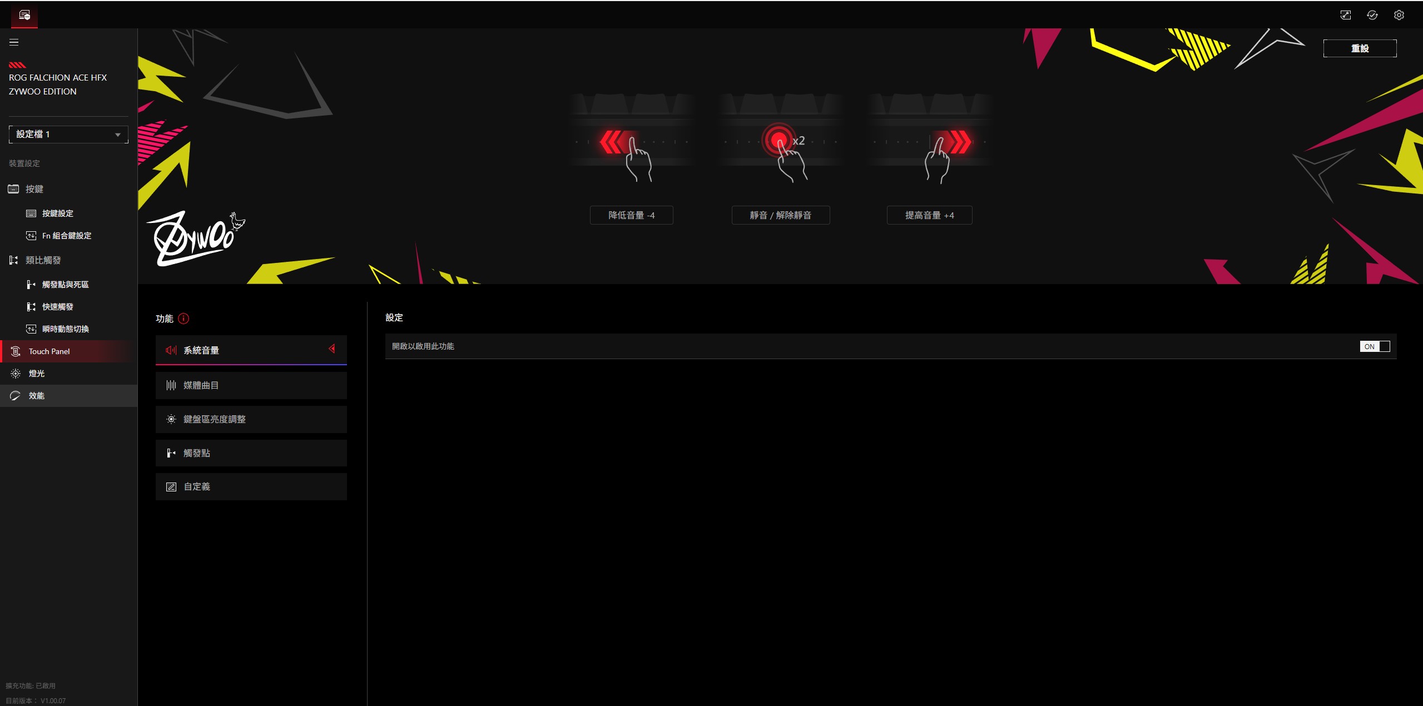This screenshot has width=1423, height=706.
Task: Click the 降低音量 -4 label
Action: [x=631, y=215]
